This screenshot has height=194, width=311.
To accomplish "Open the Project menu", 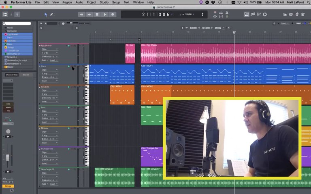I will coord(91,2).
